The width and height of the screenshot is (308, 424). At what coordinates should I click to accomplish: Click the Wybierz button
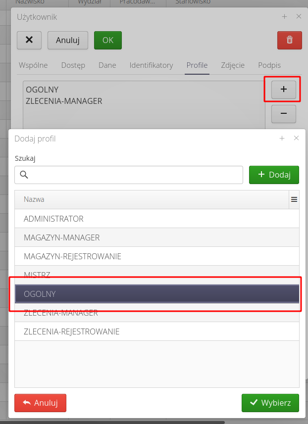click(270, 403)
